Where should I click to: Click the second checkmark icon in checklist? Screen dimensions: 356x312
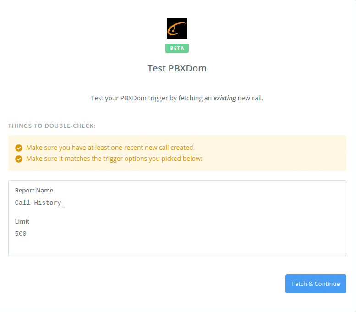point(19,159)
